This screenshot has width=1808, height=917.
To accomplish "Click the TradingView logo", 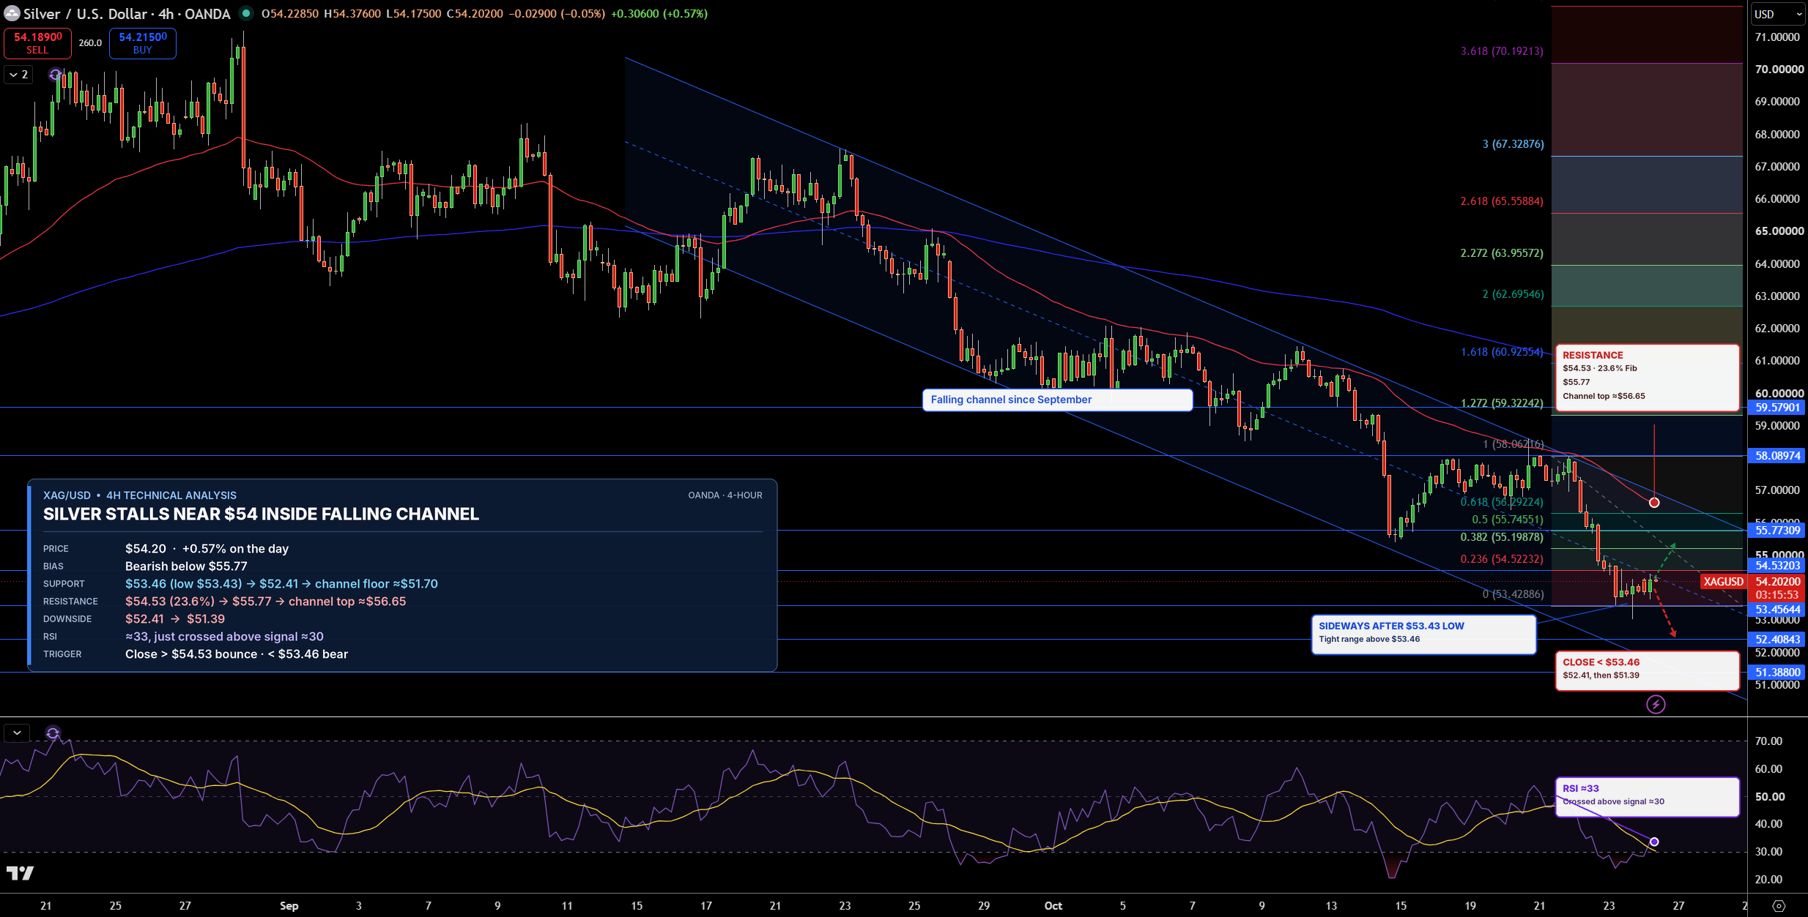I will [20, 873].
